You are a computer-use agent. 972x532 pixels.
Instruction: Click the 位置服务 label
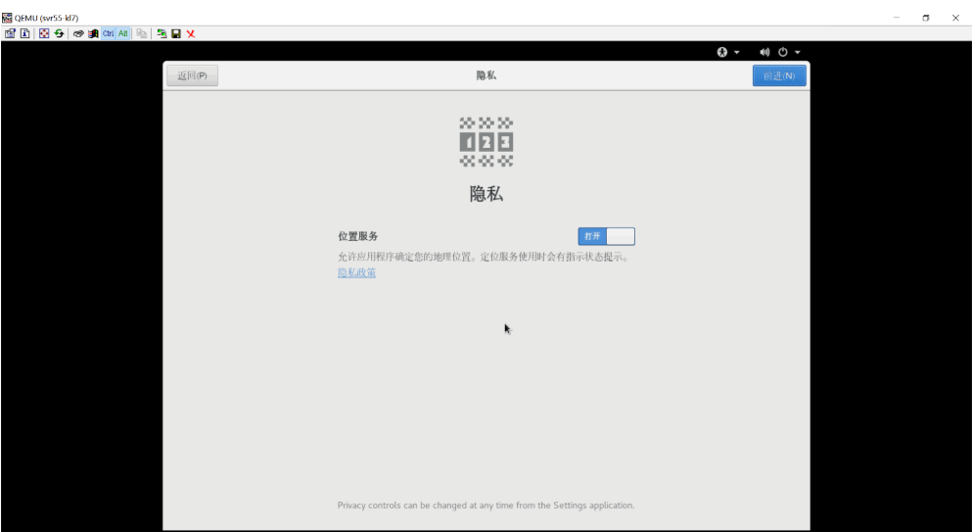click(x=357, y=236)
